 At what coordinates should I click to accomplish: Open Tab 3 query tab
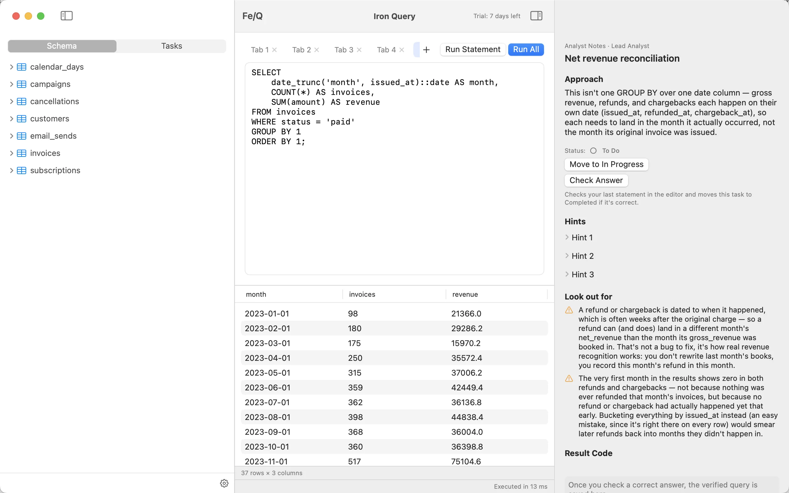pos(344,50)
